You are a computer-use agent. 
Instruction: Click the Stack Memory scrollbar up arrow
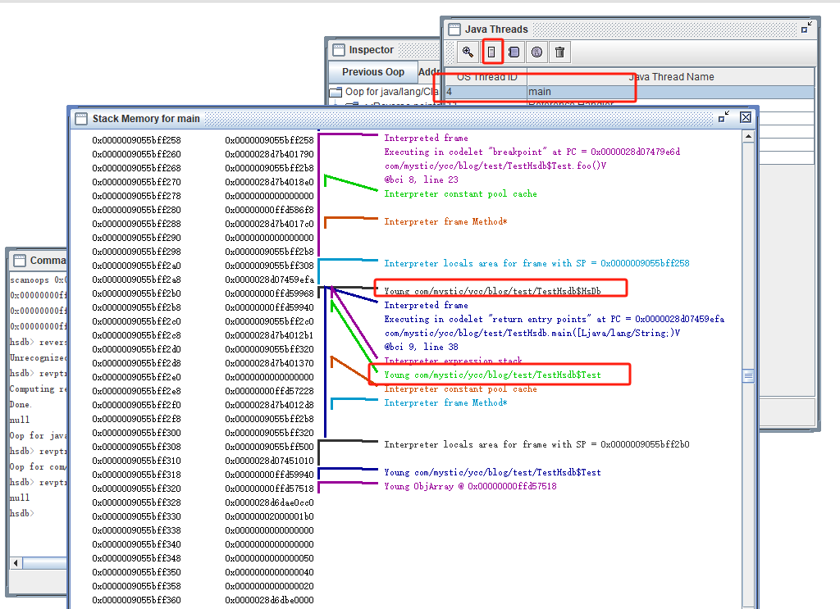point(748,137)
